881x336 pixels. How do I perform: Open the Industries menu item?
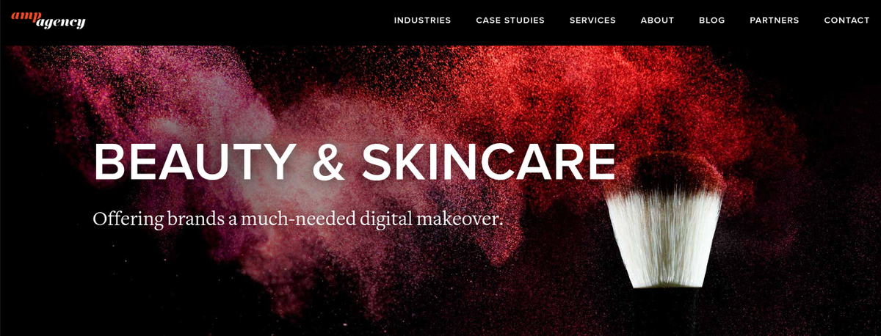[422, 21]
